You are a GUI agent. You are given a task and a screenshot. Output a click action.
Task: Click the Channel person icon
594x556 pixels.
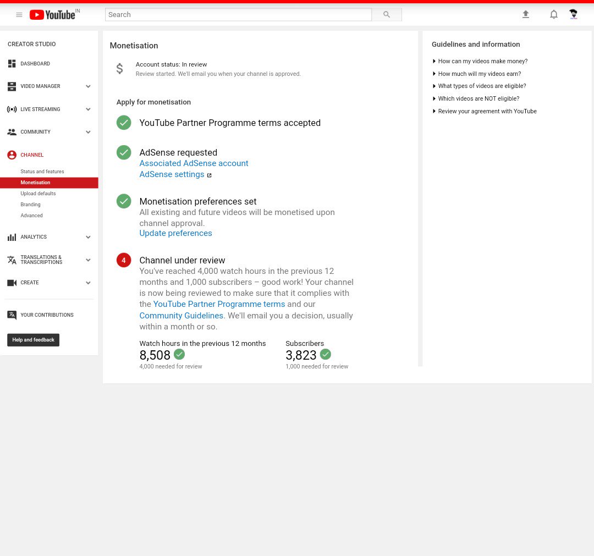[x=12, y=155]
